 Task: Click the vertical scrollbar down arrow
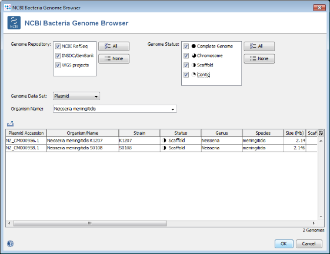coord(321,216)
